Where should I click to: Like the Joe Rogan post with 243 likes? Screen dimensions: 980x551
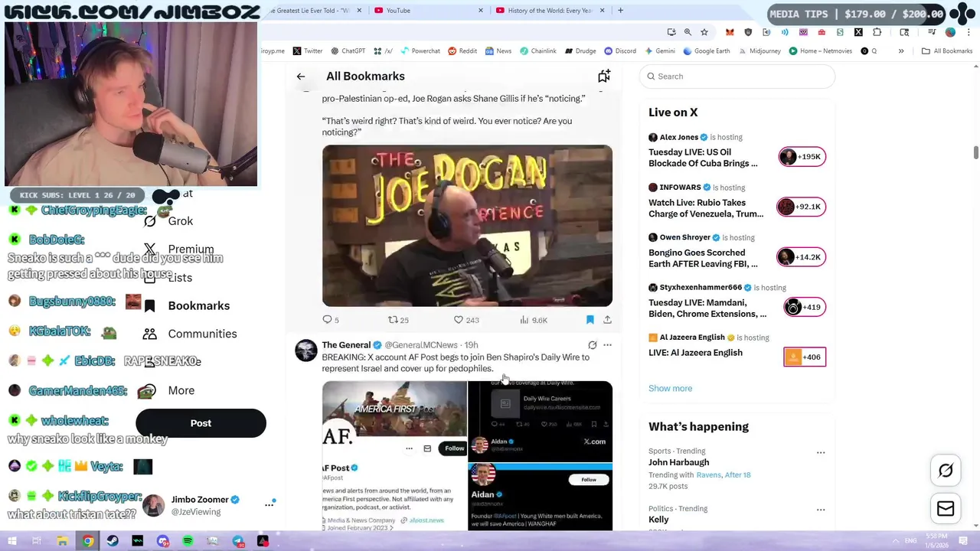coord(466,320)
